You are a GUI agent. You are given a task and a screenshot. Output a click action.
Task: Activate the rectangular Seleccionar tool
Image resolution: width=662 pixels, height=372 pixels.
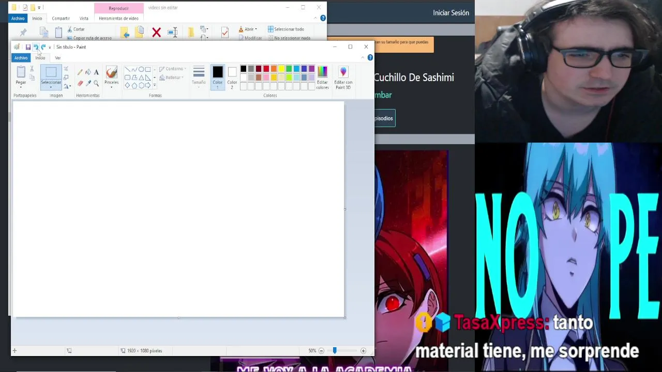pos(51,72)
